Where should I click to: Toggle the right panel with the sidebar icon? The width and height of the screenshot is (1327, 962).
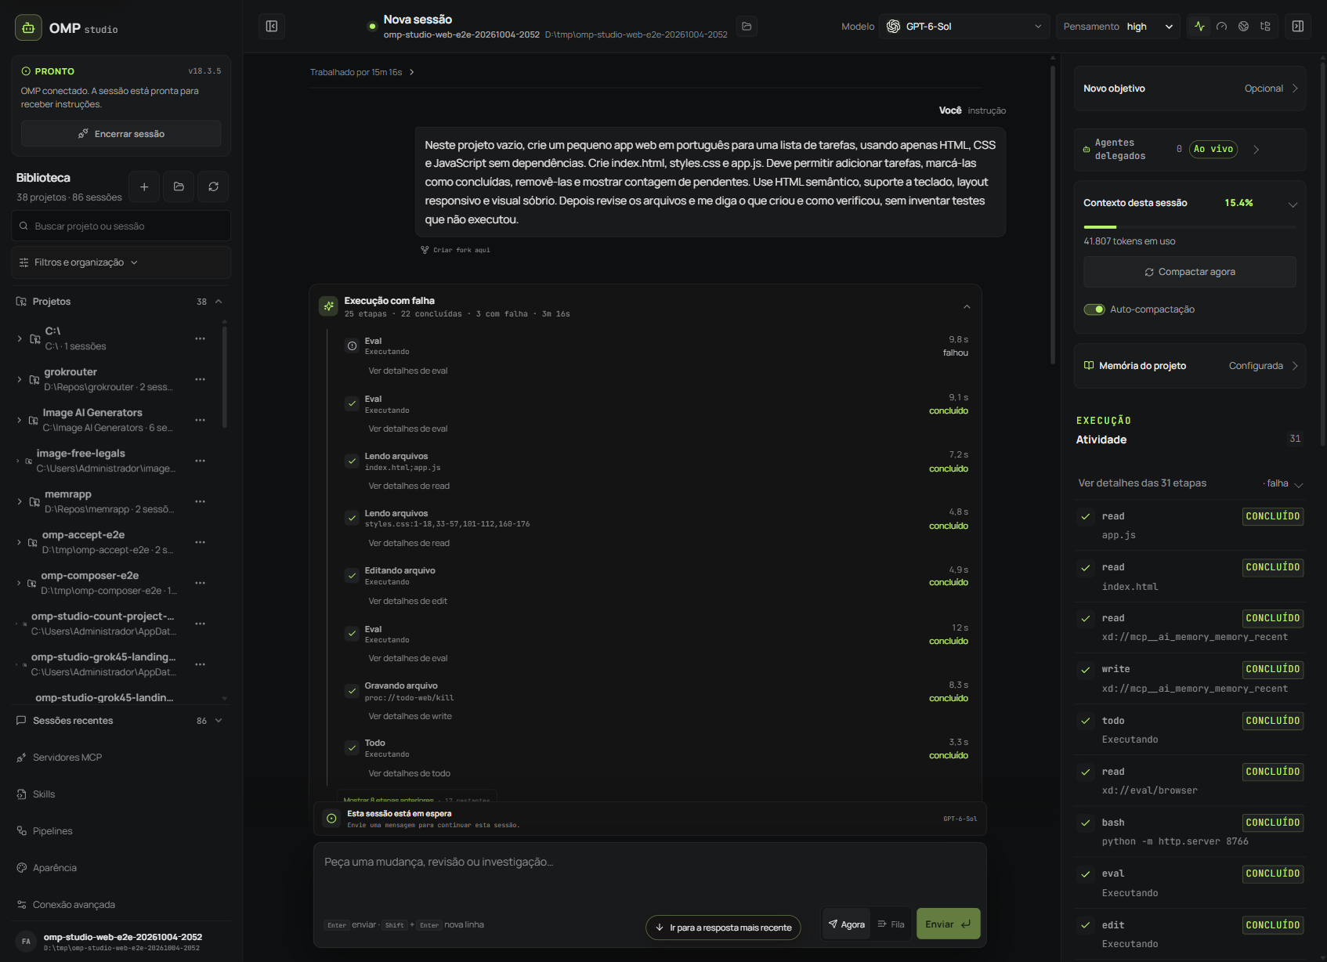[x=1298, y=27]
